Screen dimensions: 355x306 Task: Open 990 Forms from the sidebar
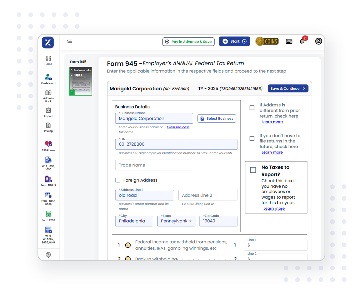[x=48, y=146]
